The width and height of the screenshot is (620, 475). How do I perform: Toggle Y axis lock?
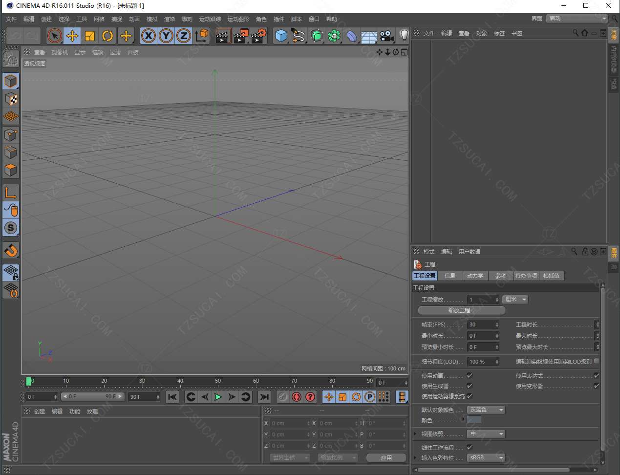166,36
